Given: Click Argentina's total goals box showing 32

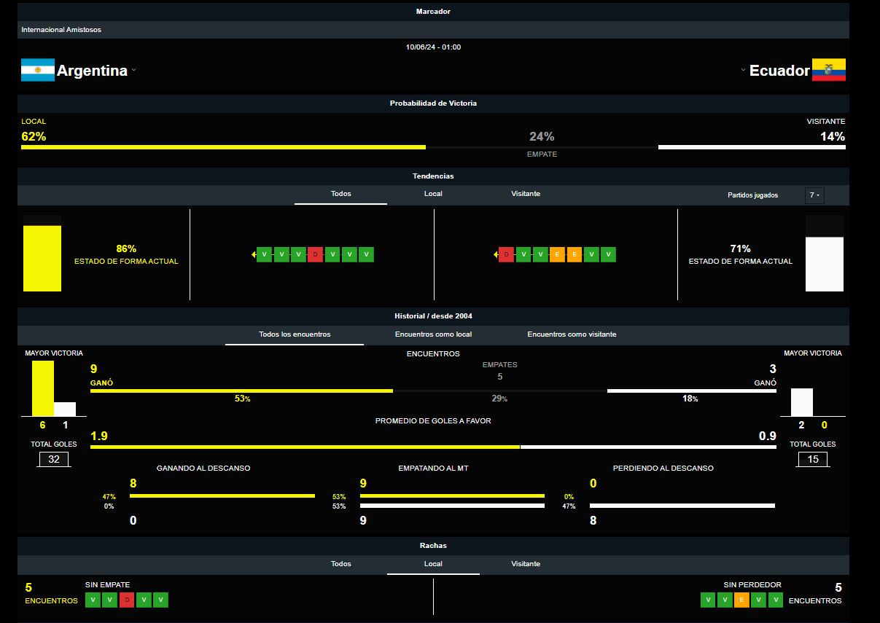Looking at the screenshot, I should click(54, 459).
